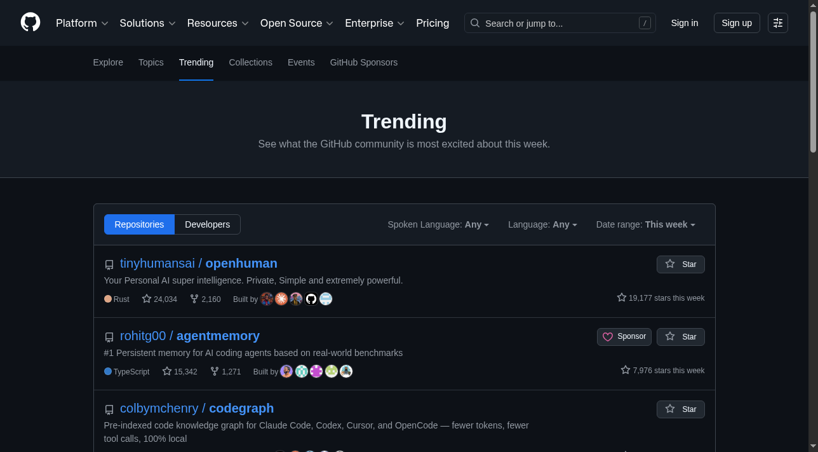Click the slash shortcut key hint in search
This screenshot has height=452, width=818.
coord(645,24)
